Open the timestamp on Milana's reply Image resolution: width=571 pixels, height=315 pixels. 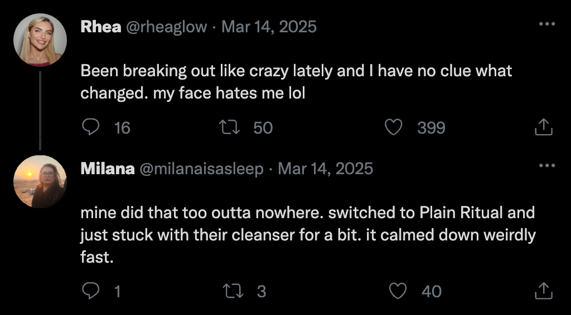point(325,169)
